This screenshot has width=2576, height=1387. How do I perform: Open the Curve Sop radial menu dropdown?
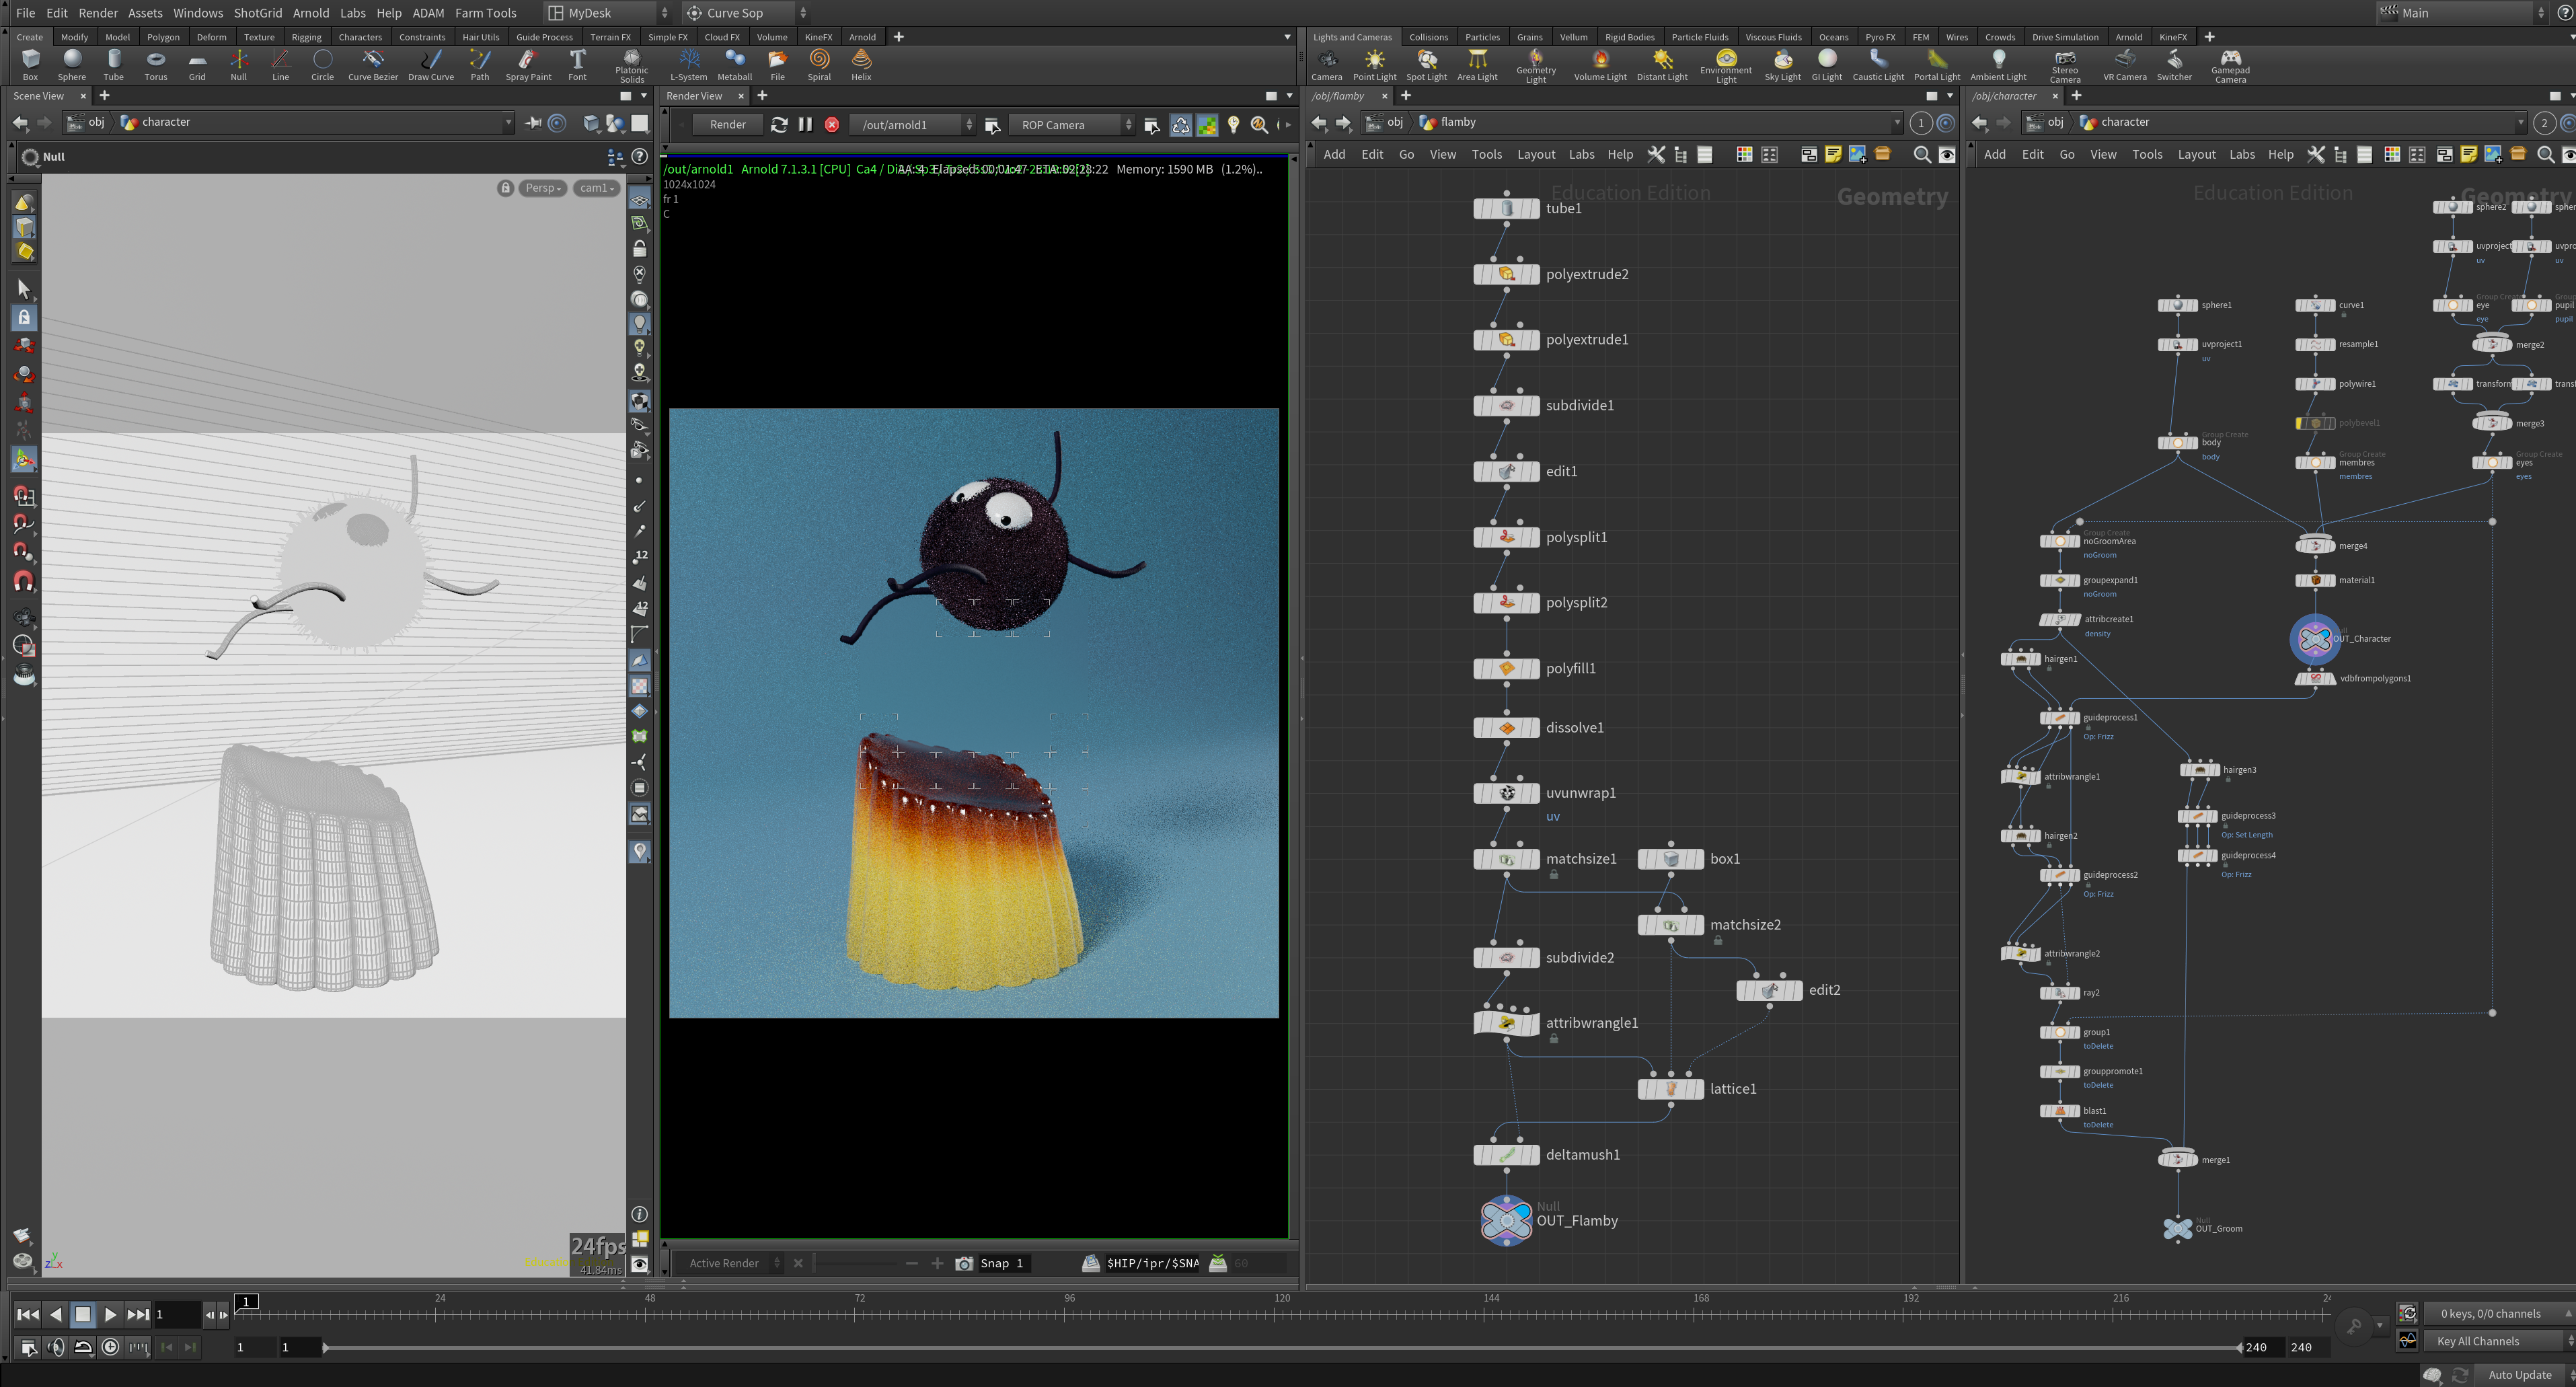pyautogui.click(x=746, y=13)
